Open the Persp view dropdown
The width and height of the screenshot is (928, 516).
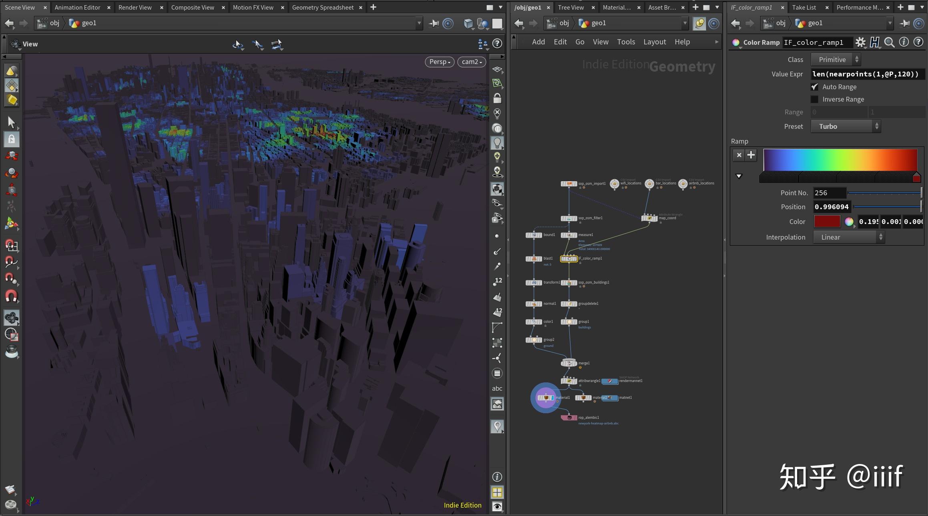(x=439, y=62)
